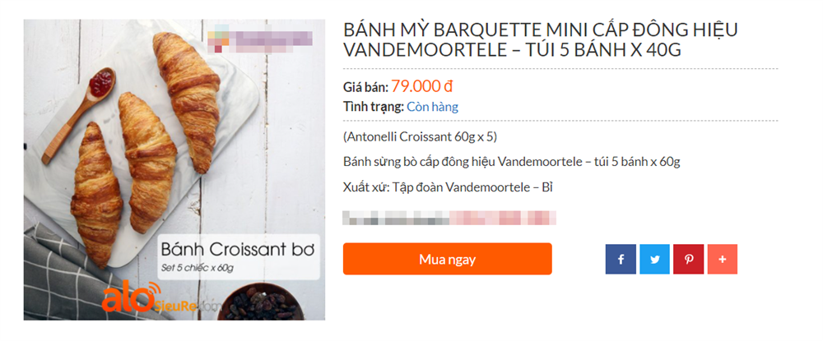The height and width of the screenshot is (341, 823).
Task: Click the blurred text below Xuất xứ
Action: [449, 219]
